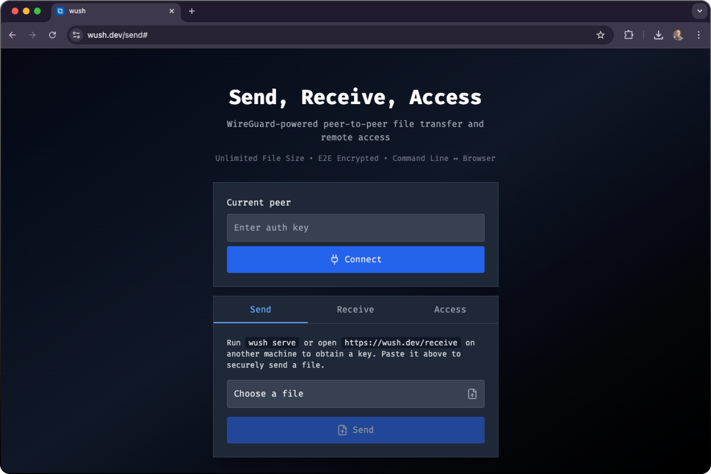This screenshot has height=474, width=711.
Task: Open the Chrome three-dot menu
Action: tap(699, 35)
